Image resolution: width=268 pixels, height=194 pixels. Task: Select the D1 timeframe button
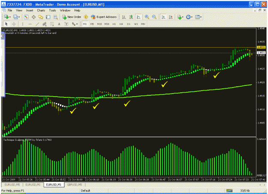point(129,24)
